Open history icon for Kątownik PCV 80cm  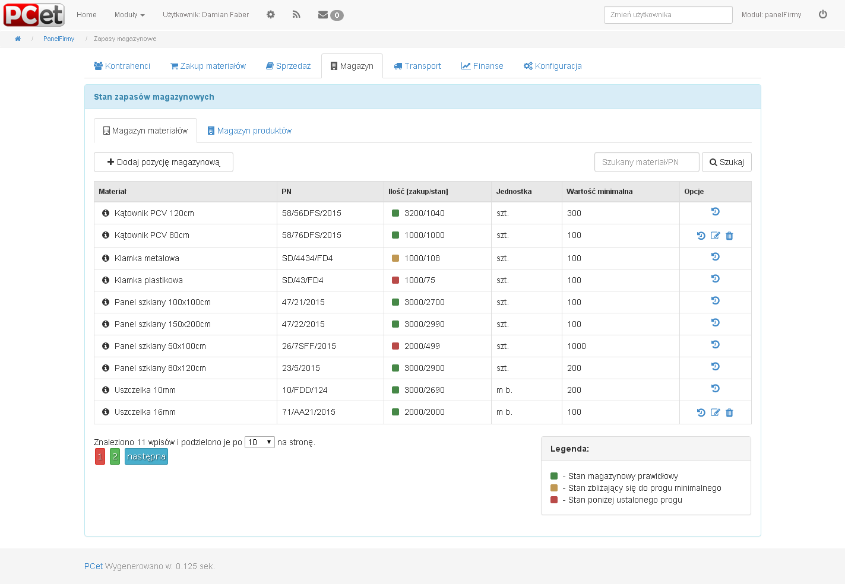[x=701, y=236]
